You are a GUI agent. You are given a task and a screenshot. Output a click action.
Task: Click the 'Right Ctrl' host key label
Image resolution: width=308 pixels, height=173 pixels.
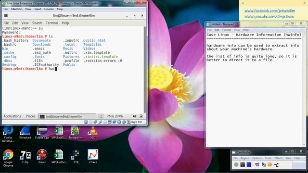pos(137,122)
